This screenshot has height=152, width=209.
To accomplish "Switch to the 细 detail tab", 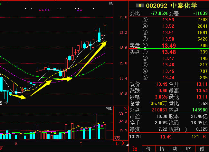I will (135, 149).
